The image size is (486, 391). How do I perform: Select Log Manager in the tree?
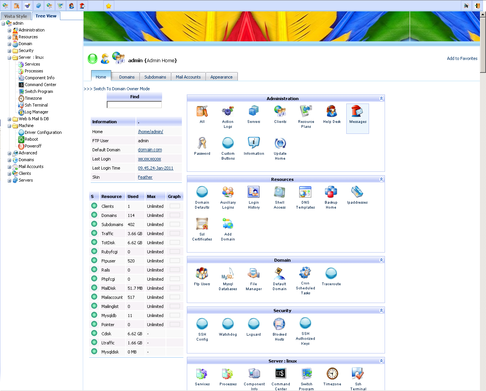coord(36,112)
